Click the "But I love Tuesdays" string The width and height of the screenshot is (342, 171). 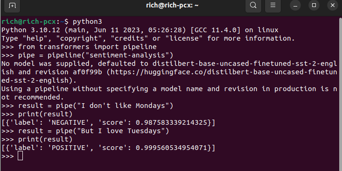(x=121, y=131)
